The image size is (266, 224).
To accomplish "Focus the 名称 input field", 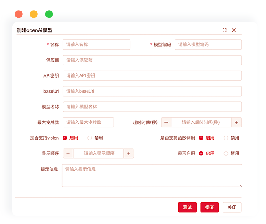I will 96,45.
